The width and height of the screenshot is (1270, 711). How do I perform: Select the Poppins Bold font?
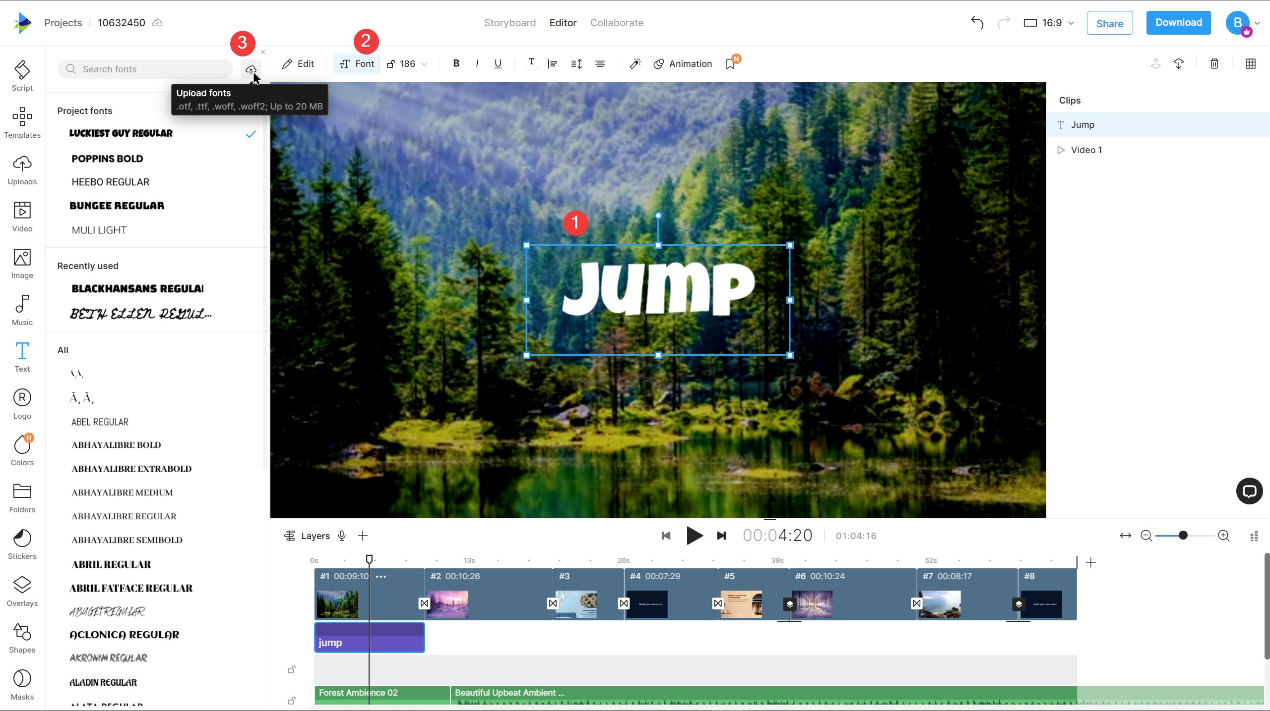coord(107,159)
